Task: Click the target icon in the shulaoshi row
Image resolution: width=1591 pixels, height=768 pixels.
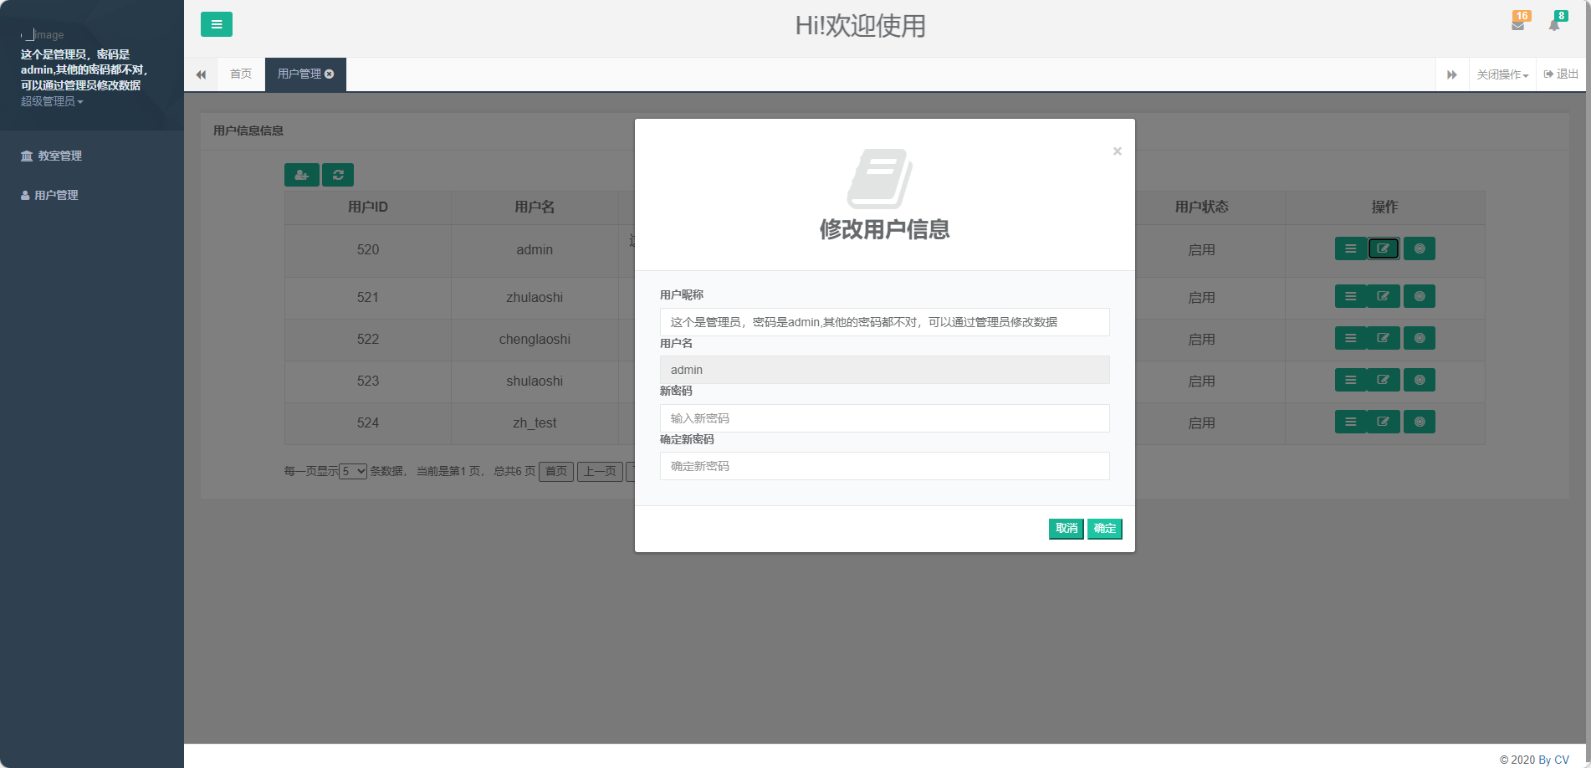Action: 1419,379
